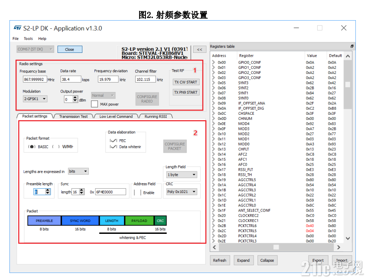Click the Close port button
Screen dimensions: 367x279
pos(70,49)
